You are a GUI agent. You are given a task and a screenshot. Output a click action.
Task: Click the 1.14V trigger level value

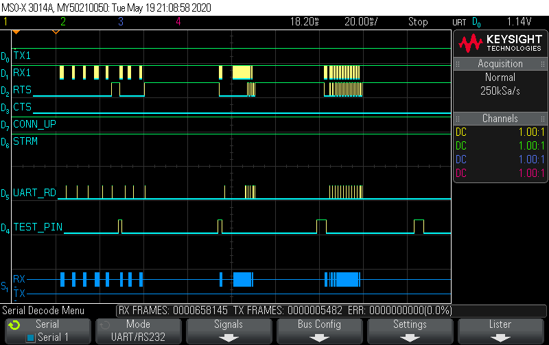point(519,22)
